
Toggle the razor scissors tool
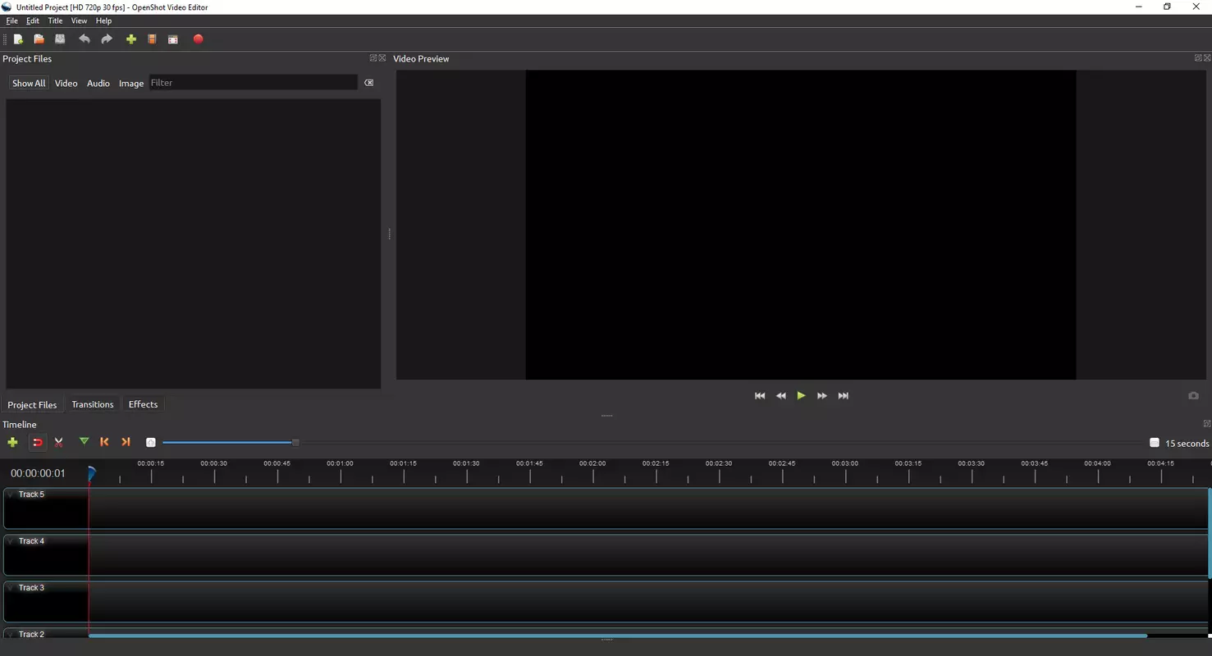pyautogui.click(x=59, y=443)
